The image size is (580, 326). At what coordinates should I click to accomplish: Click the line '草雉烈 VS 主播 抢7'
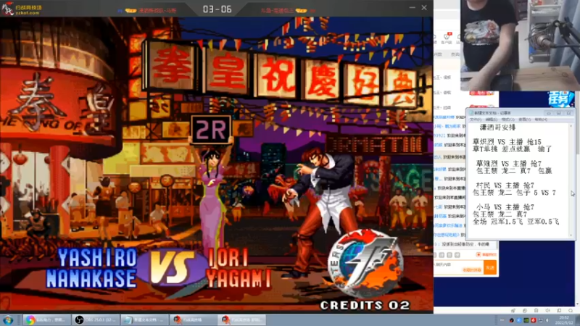point(509,164)
